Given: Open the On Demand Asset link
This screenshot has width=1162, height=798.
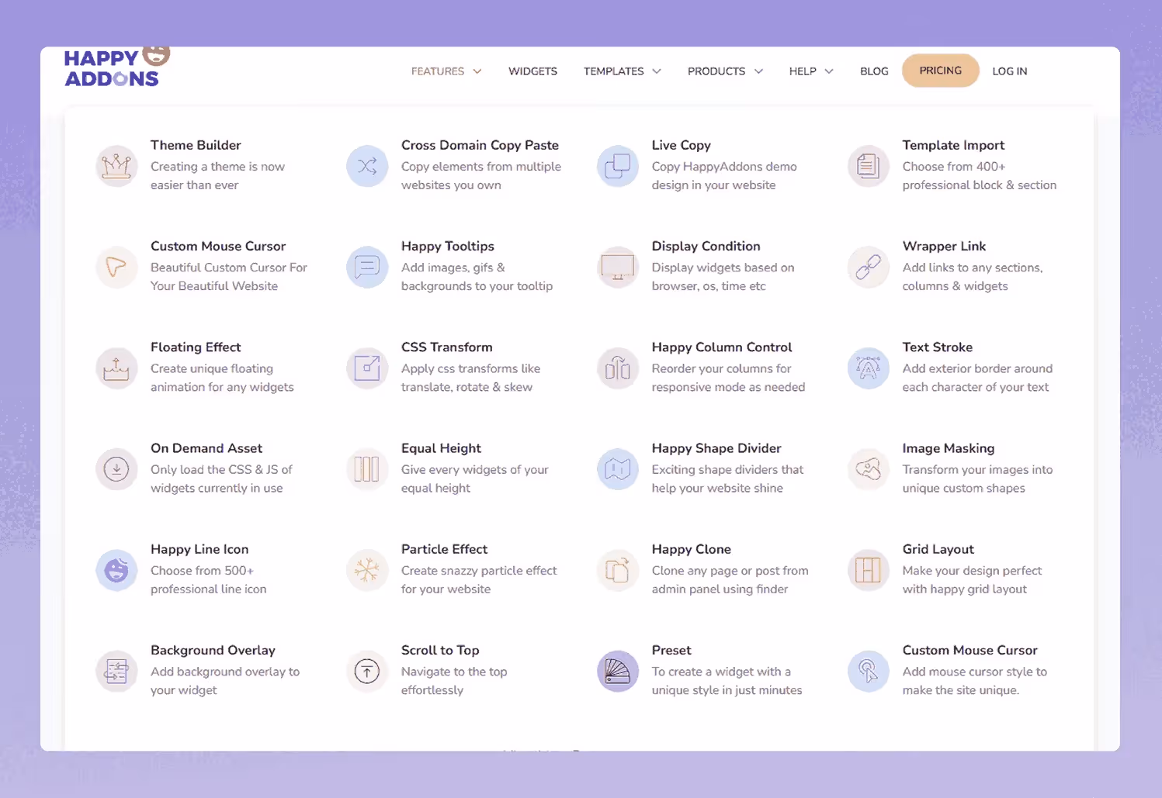Looking at the screenshot, I should [x=206, y=448].
